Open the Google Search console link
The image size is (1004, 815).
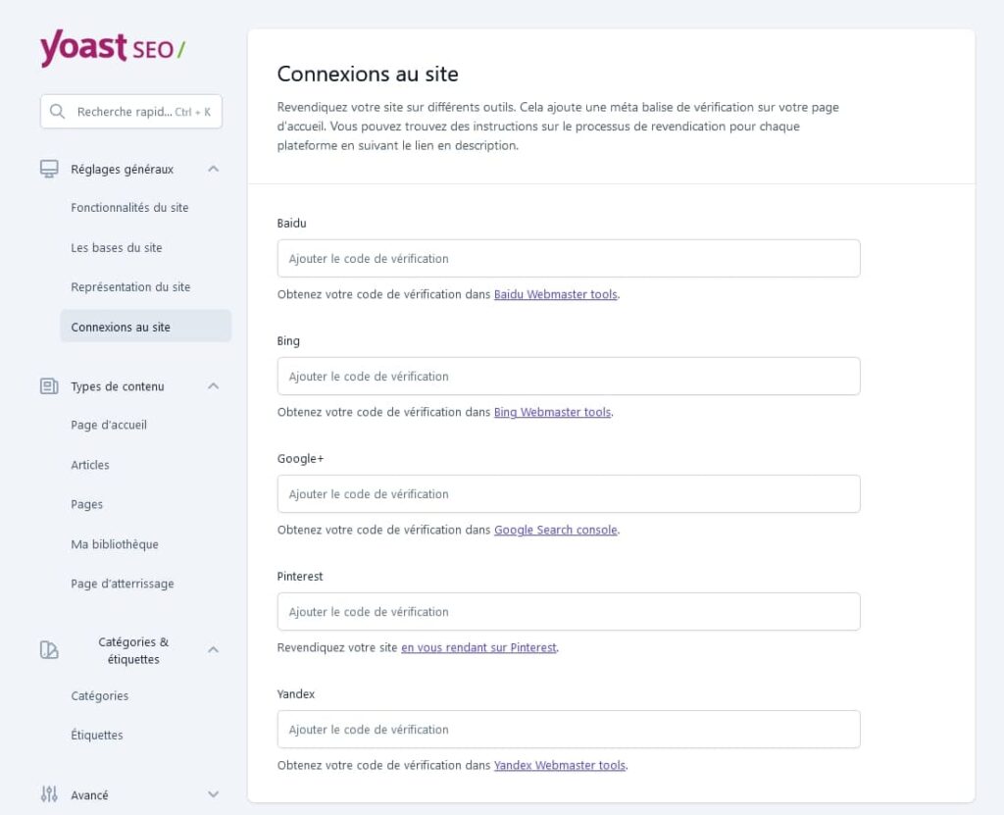coord(555,530)
